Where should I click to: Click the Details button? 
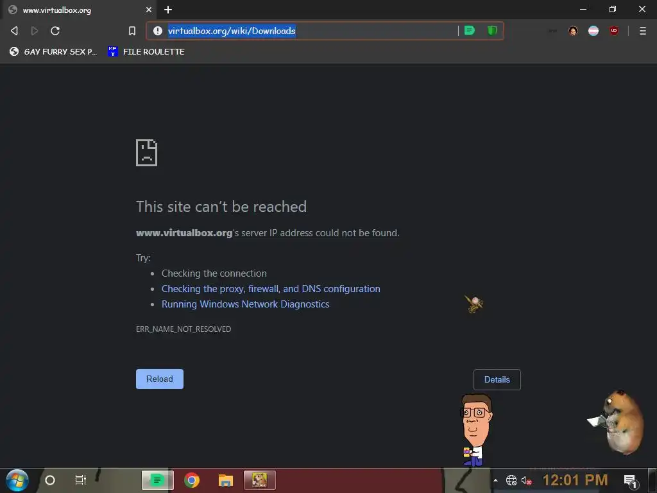497,379
